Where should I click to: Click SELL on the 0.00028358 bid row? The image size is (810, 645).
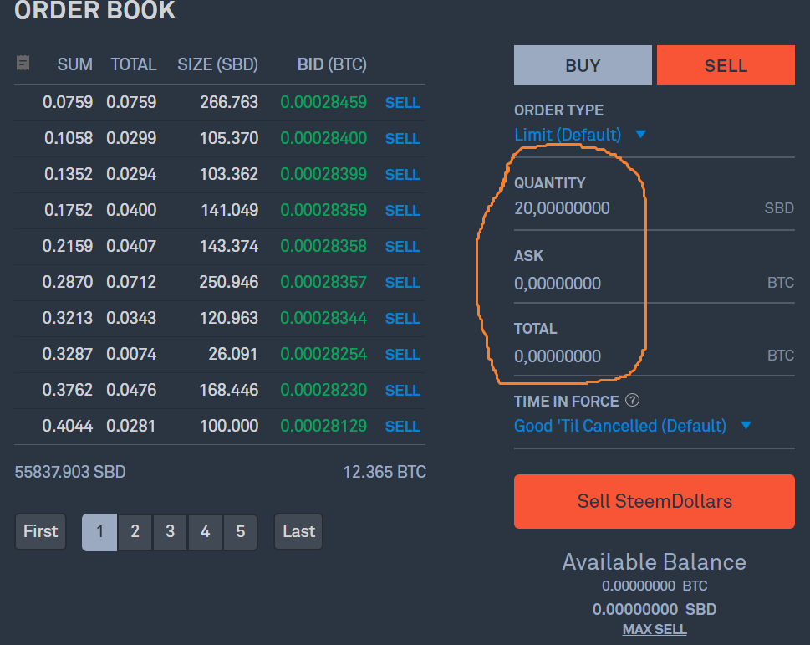tap(402, 247)
